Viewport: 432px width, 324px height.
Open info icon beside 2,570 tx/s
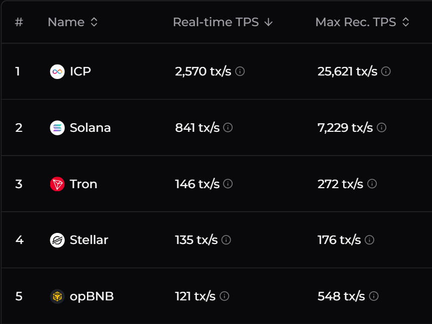coord(240,71)
